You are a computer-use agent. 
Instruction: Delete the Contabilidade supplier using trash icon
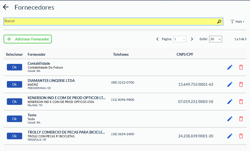tap(241, 67)
